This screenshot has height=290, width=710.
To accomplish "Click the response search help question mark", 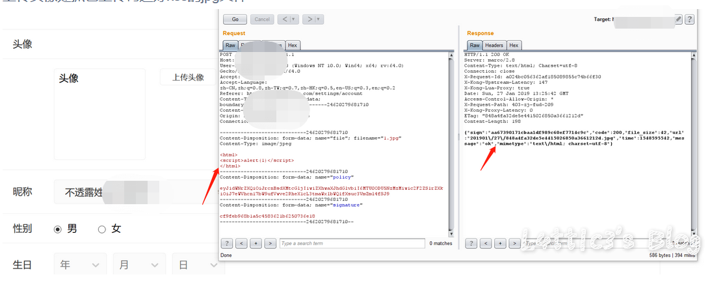I will tap(471, 243).
